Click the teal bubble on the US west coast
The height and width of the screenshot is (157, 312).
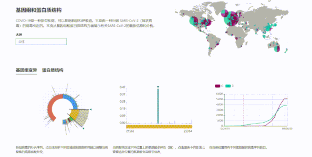pyautogui.click(x=194, y=21)
